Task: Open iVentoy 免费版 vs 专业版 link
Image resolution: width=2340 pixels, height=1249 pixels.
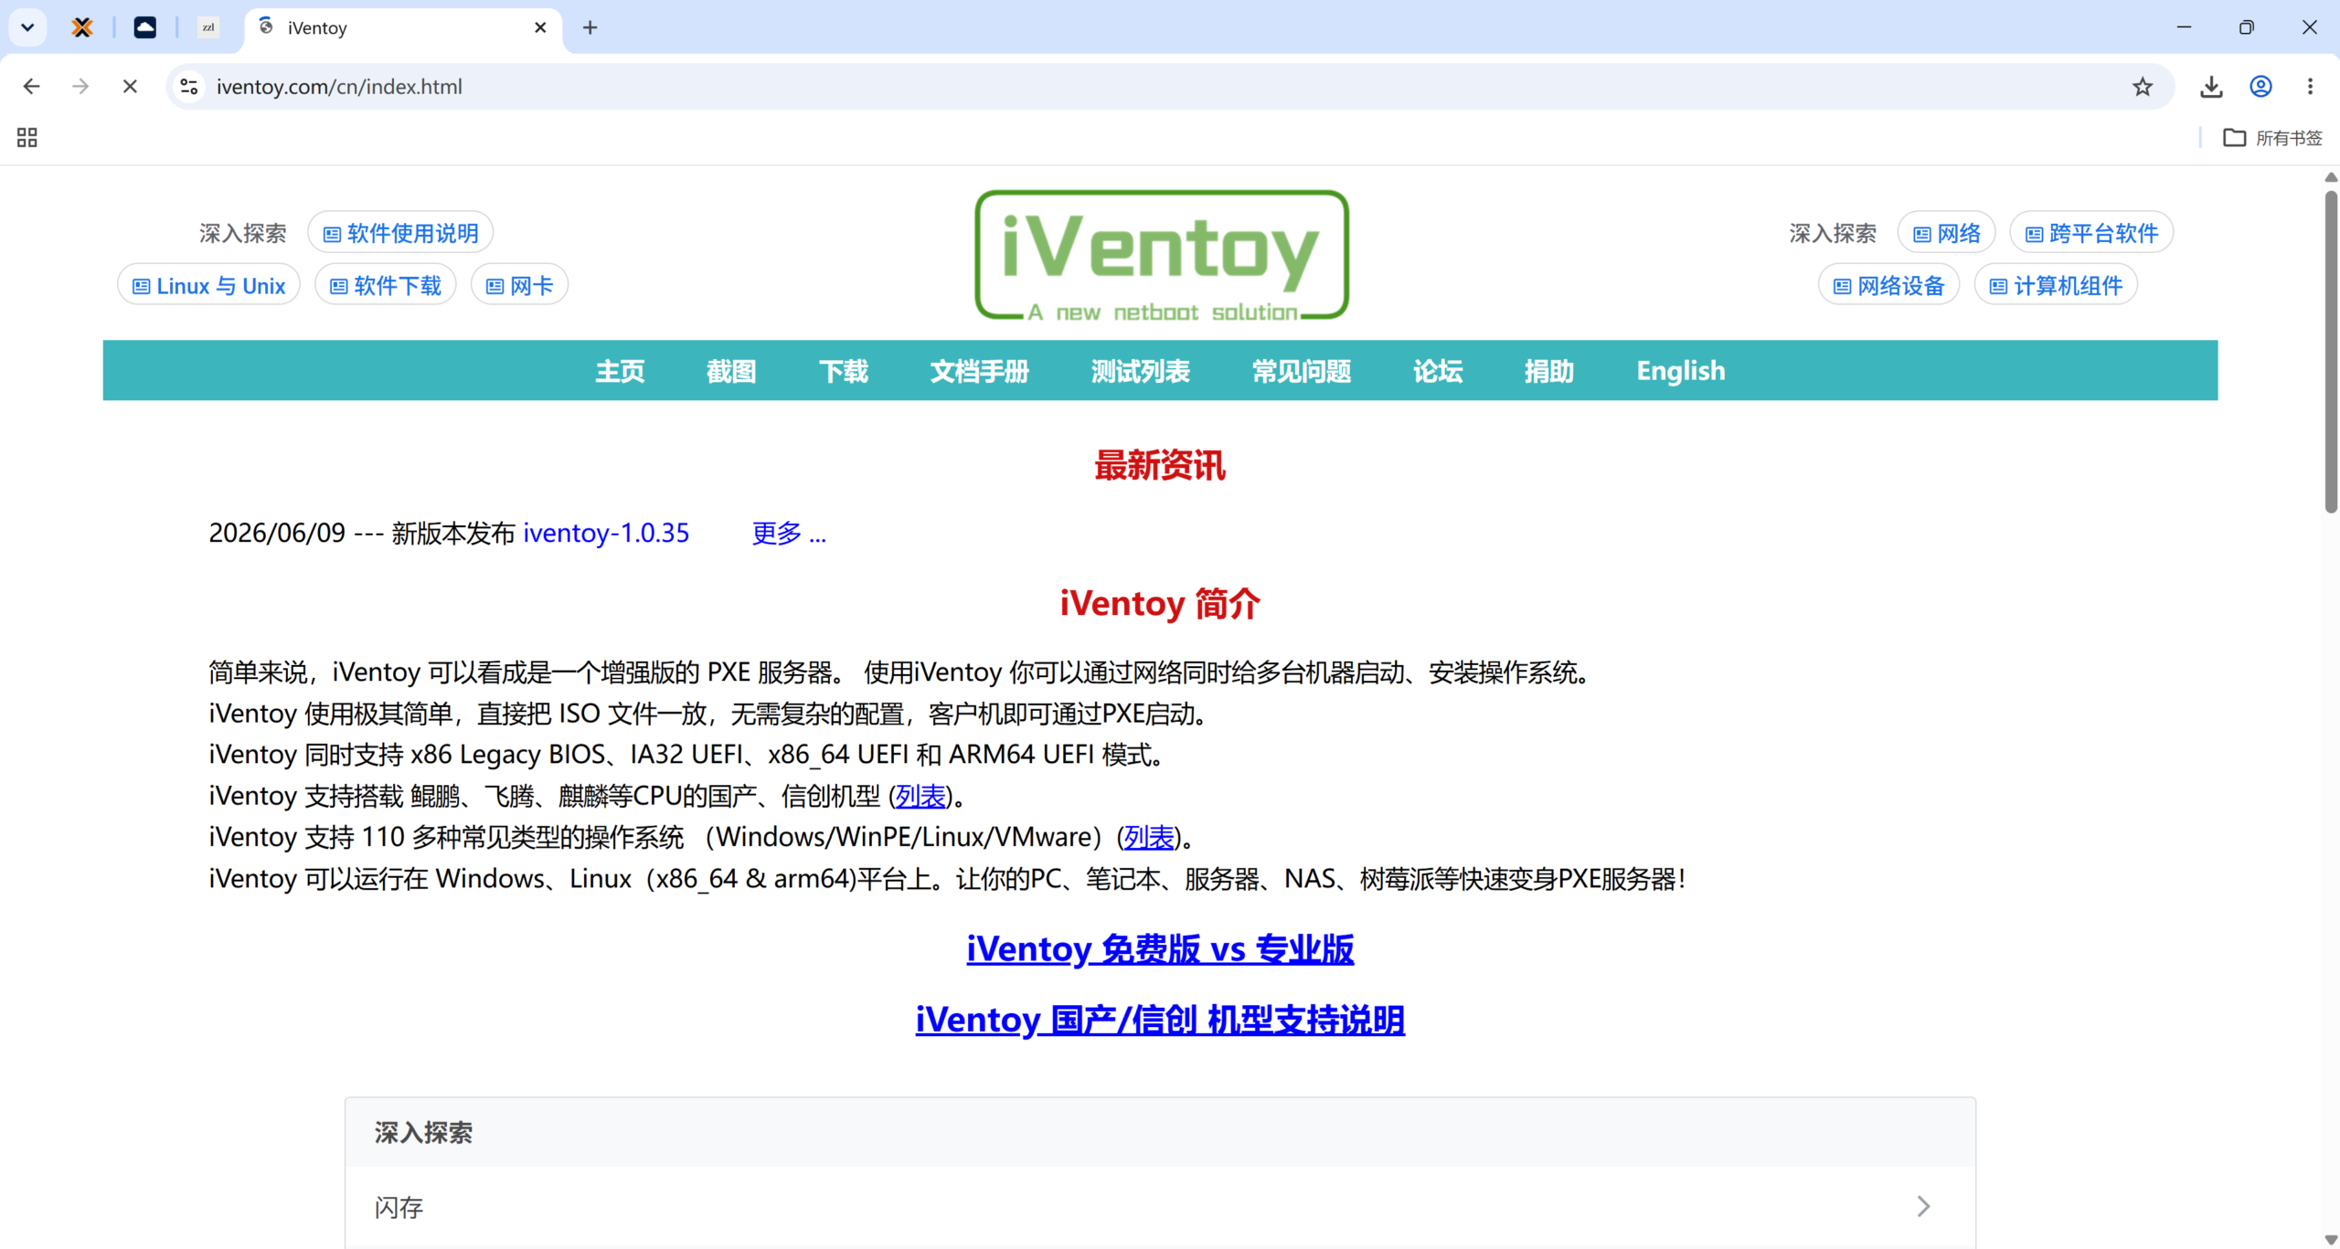Action: pos(1160,949)
